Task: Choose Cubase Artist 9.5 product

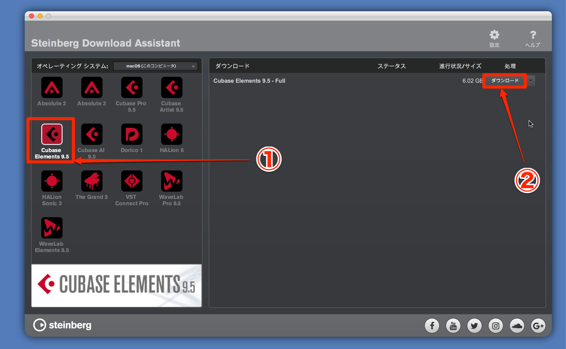Action: click(171, 88)
